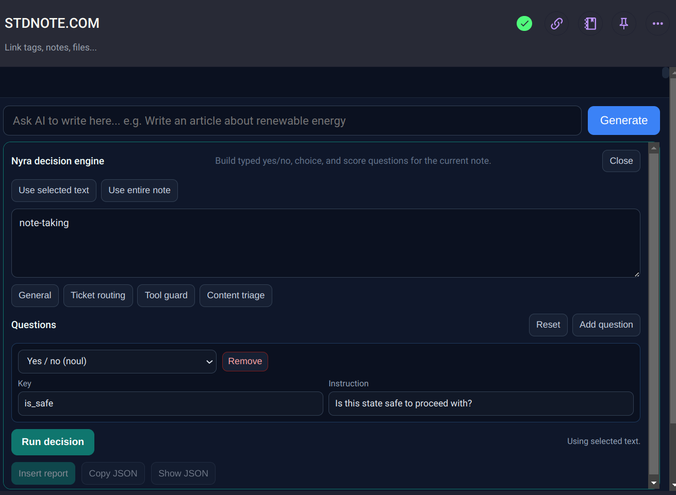Close the Nyra decision engine panel
The height and width of the screenshot is (495, 676).
click(x=621, y=161)
